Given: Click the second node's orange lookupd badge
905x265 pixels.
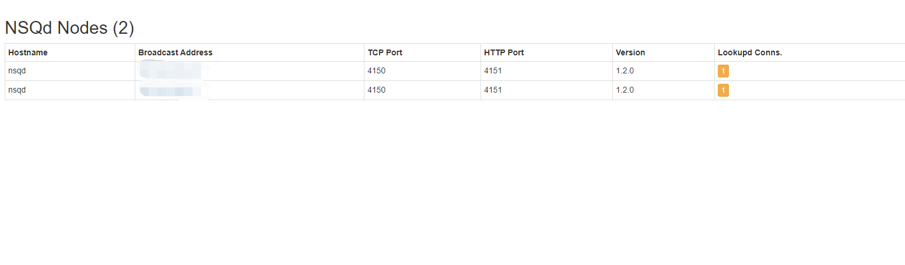Looking at the screenshot, I should click(723, 90).
